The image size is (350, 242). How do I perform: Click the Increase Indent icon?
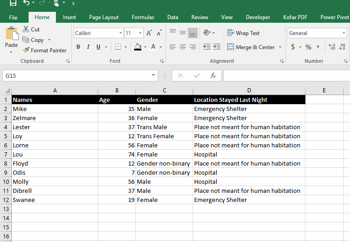click(x=217, y=47)
